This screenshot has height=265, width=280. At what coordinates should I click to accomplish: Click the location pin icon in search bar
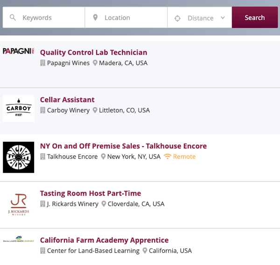pyautogui.click(x=95, y=18)
